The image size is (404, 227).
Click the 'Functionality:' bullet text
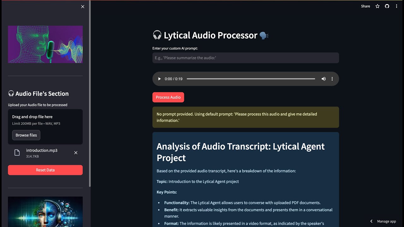click(x=242, y=203)
